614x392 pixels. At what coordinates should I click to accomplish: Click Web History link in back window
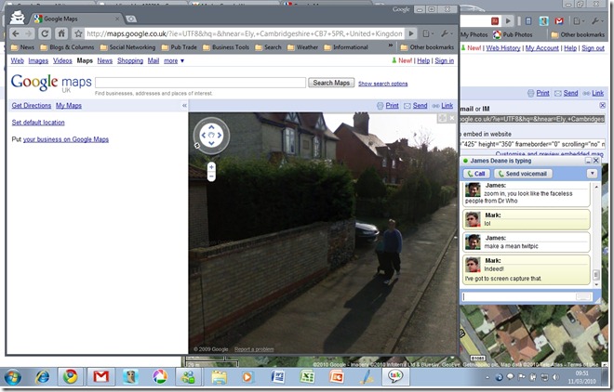pos(503,48)
